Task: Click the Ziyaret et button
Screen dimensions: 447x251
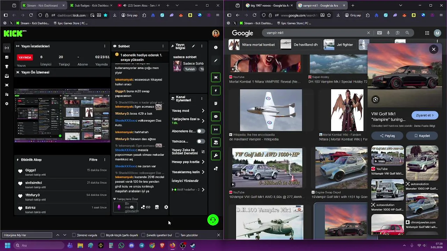Action: pyautogui.click(x=425, y=115)
